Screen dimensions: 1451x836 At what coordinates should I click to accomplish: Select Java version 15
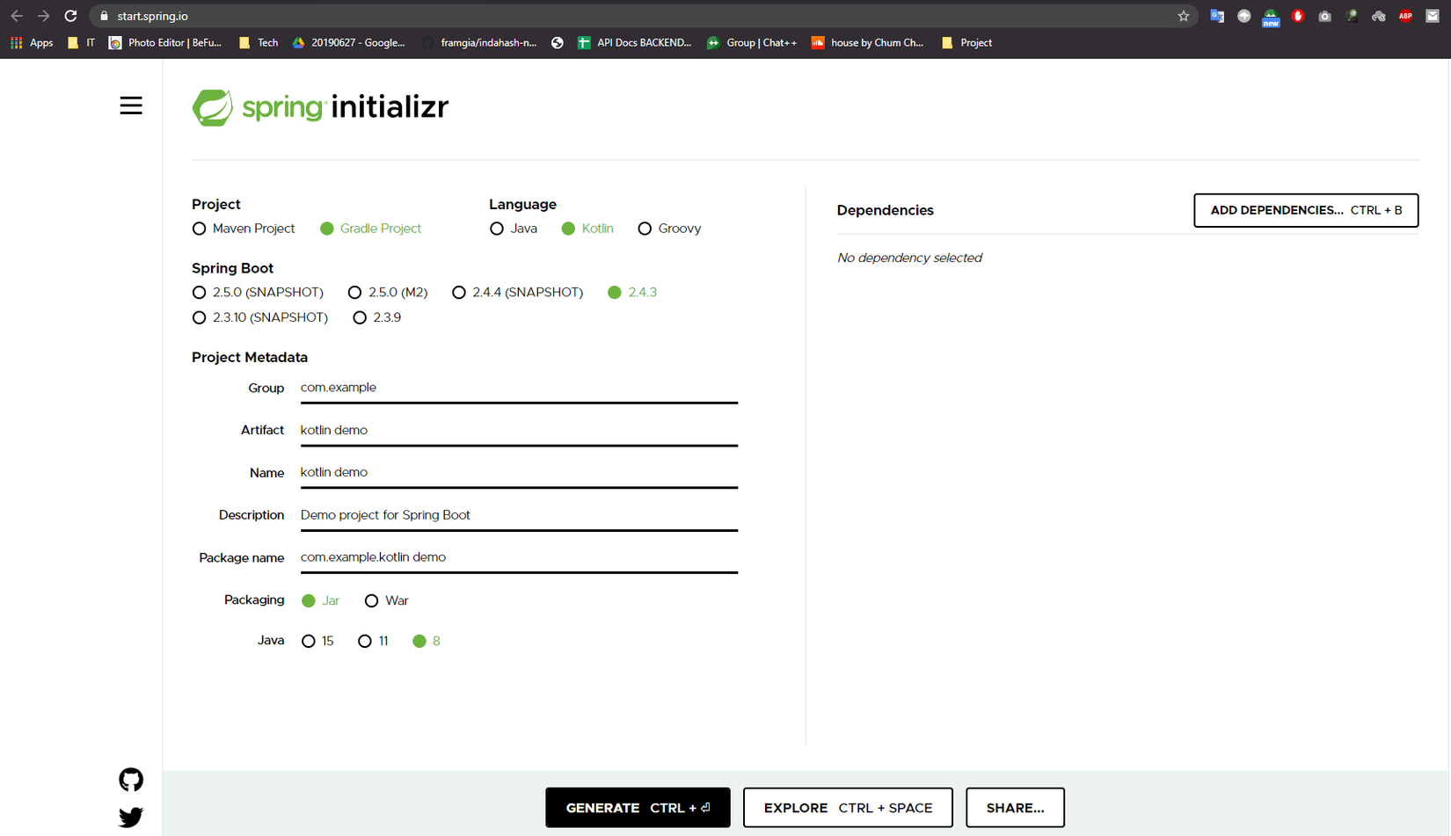tap(309, 642)
